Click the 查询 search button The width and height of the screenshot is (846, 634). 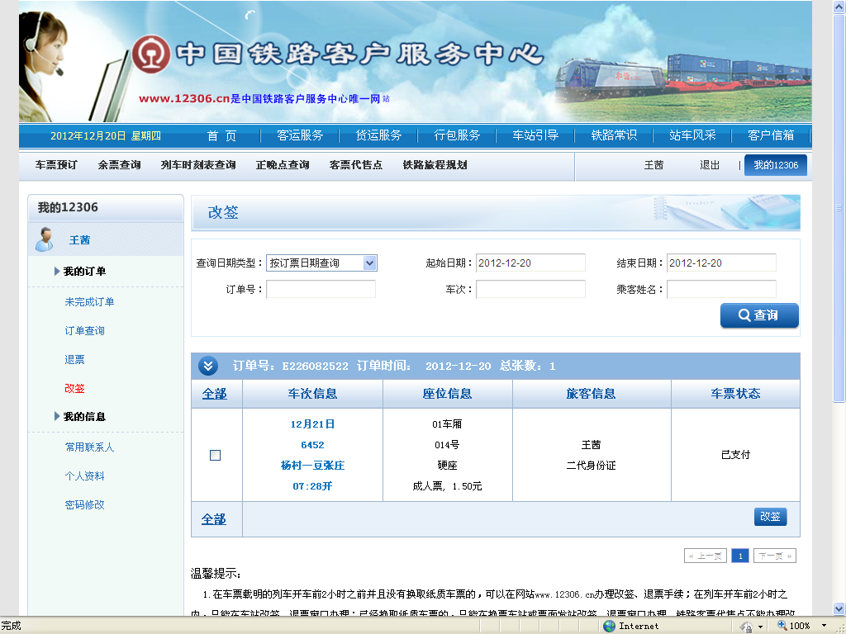759,315
